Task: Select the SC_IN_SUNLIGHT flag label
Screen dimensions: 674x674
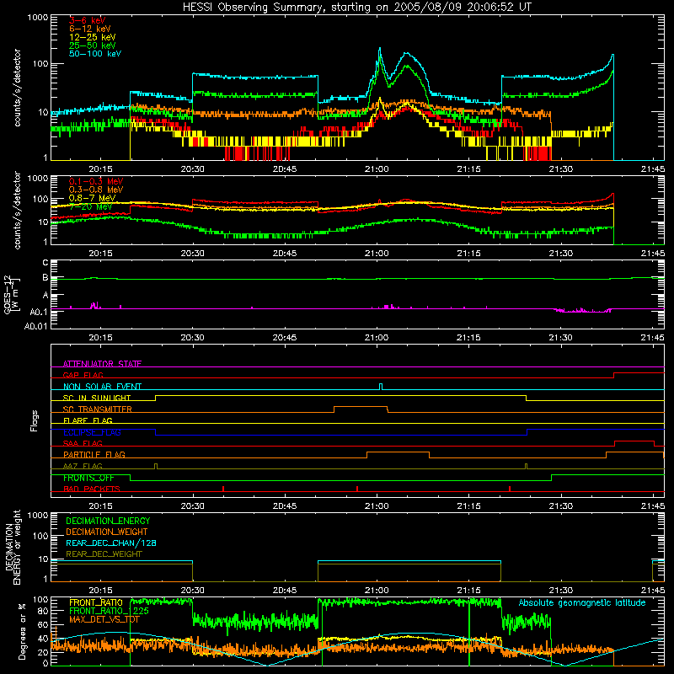Action: click(97, 398)
